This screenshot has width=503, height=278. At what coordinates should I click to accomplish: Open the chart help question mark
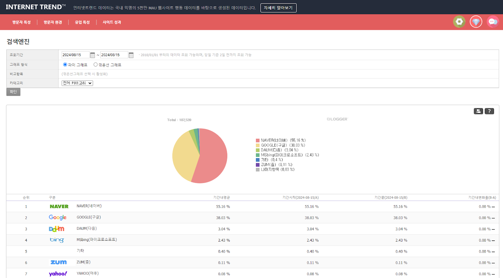(x=489, y=111)
